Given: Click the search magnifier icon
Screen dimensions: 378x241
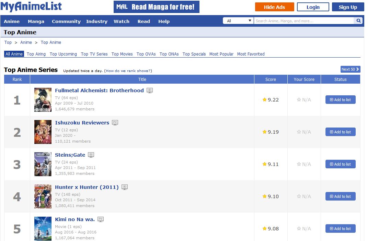Looking at the screenshot, I should pos(358,21).
